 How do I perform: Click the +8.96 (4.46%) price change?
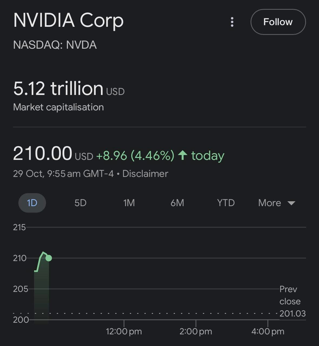pos(135,156)
